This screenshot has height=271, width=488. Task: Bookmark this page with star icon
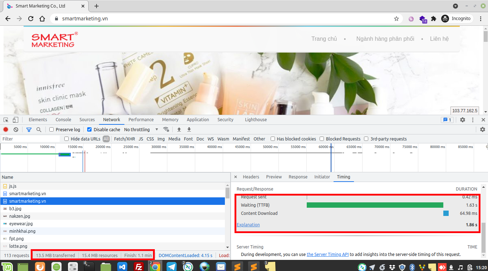coord(396,19)
